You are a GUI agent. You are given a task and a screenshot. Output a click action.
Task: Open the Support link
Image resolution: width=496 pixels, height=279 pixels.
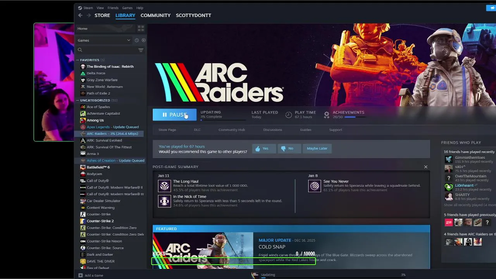coord(336,130)
